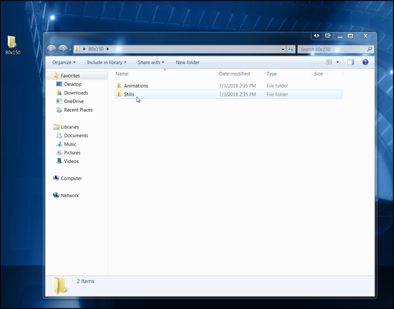The height and width of the screenshot is (309, 394).
Task: Click the Downloads folder icon in sidebar
Action: coord(59,93)
